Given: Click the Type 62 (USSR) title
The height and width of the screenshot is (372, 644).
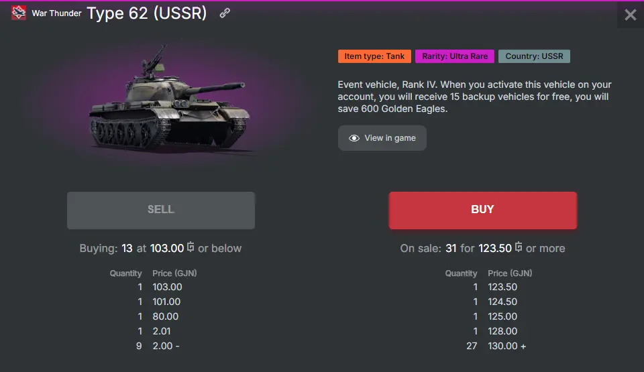Looking at the screenshot, I should [x=147, y=13].
